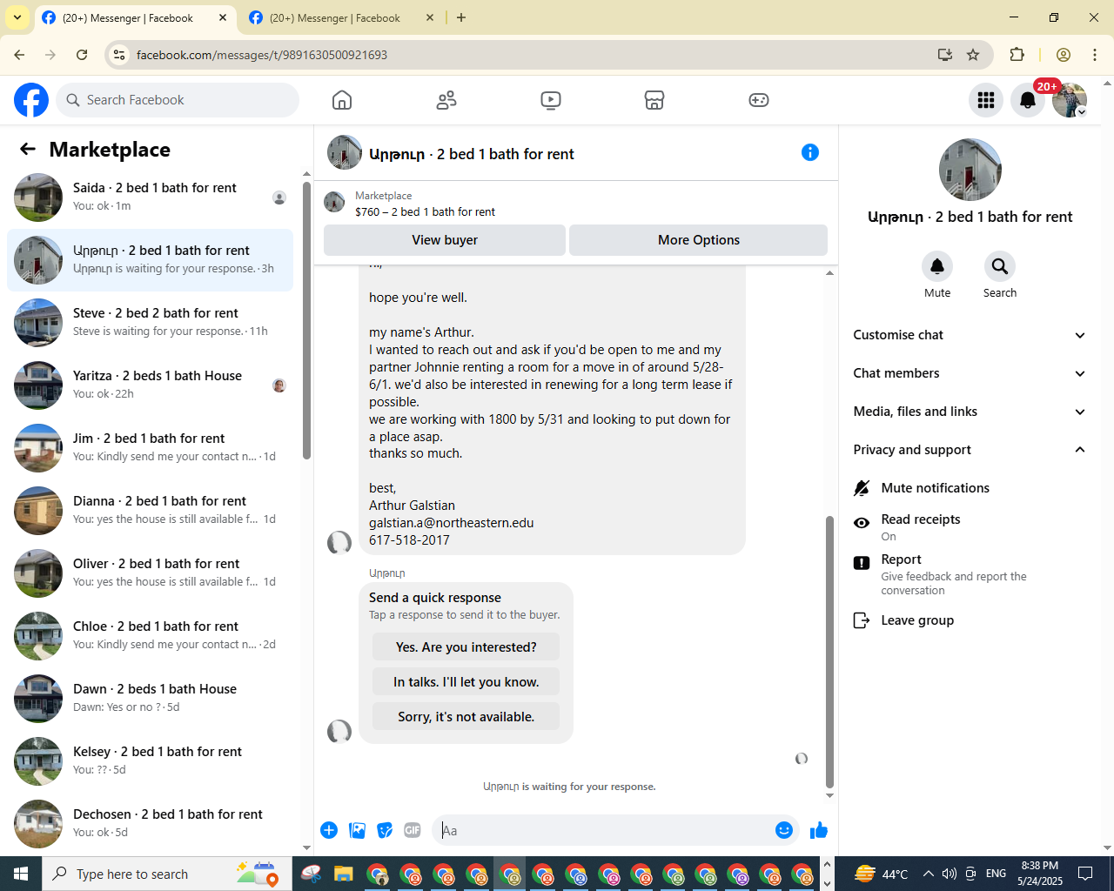The height and width of the screenshot is (891, 1114).
Task: Open the Facebook home logo
Action: pyautogui.click(x=31, y=100)
